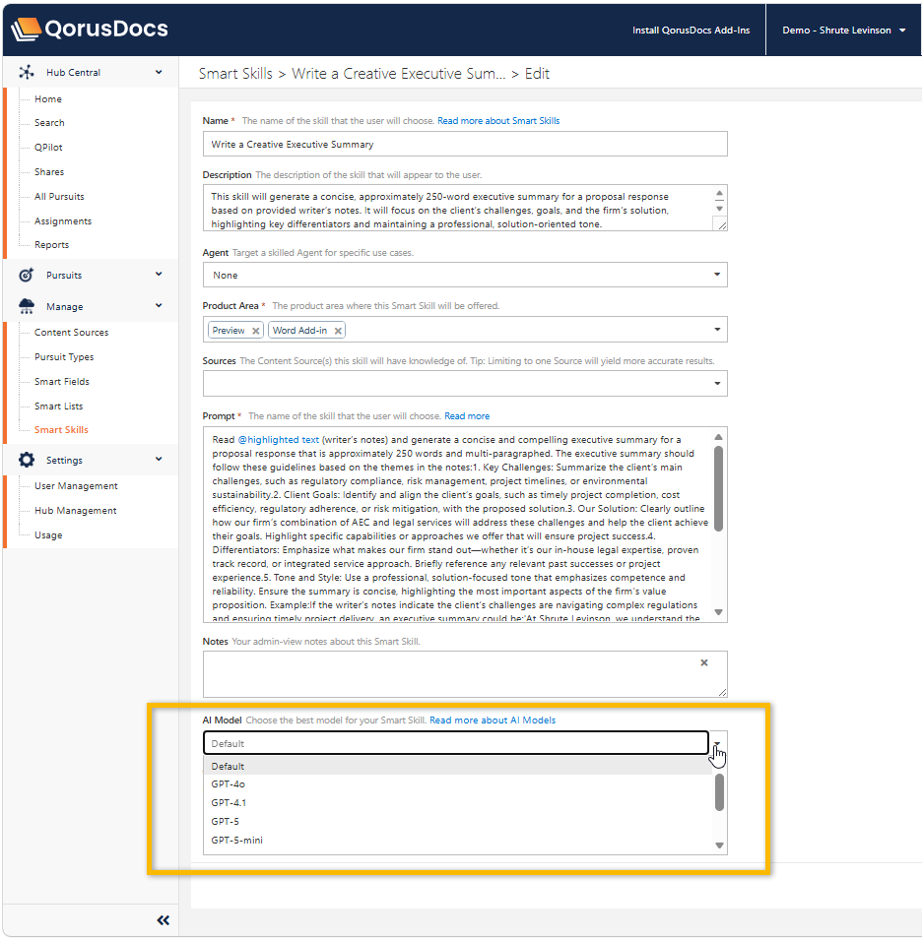Open Smart Skills under Manage

pyautogui.click(x=61, y=430)
